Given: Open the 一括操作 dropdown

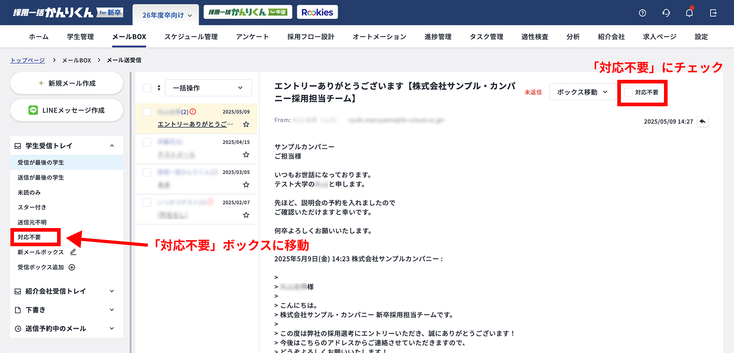Looking at the screenshot, I should coord(208,88).
